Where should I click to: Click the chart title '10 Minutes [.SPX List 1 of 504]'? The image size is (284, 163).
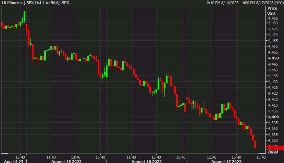[x=35, y=3]
